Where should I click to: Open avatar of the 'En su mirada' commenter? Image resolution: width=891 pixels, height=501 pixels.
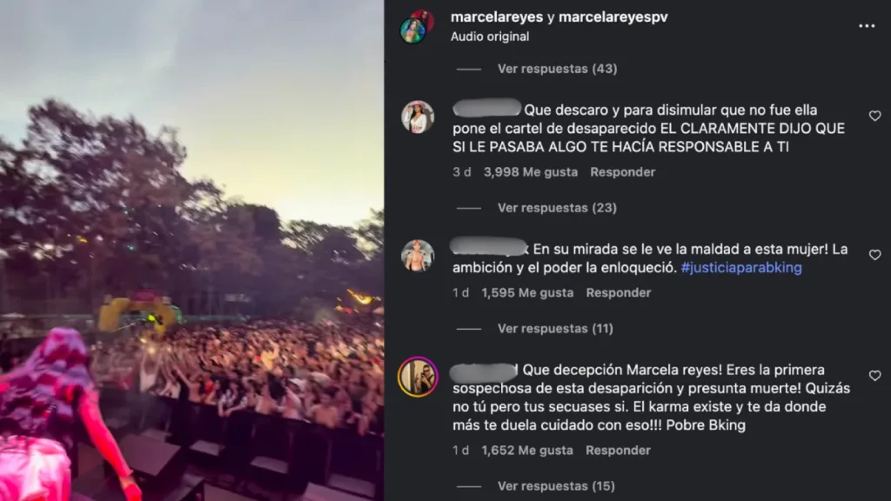pos(418,256)
